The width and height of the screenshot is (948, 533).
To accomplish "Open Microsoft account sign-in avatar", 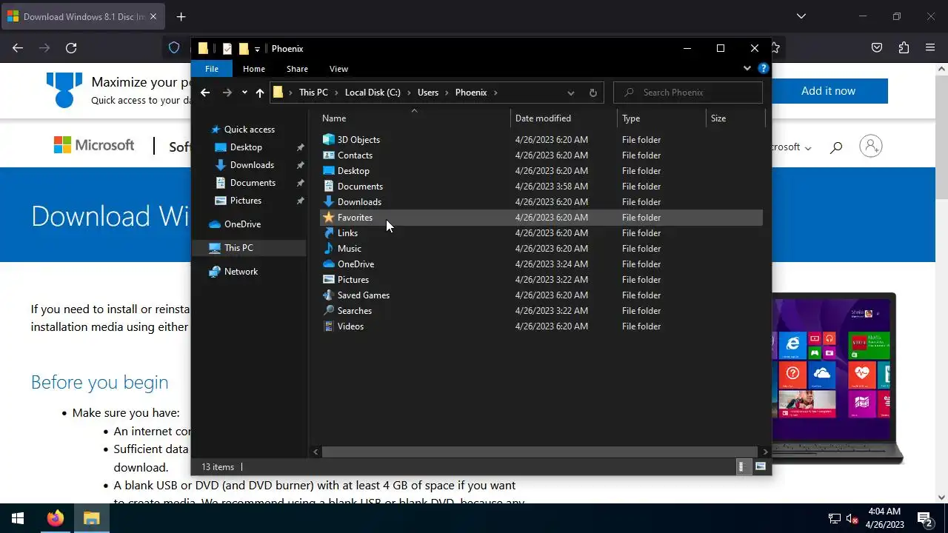I will coord(871,146).
